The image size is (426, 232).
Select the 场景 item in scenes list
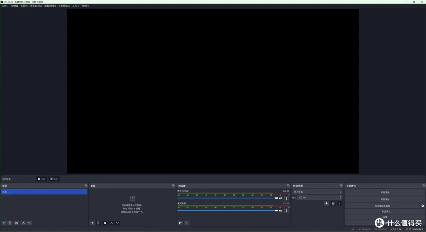tap(44, 192)
